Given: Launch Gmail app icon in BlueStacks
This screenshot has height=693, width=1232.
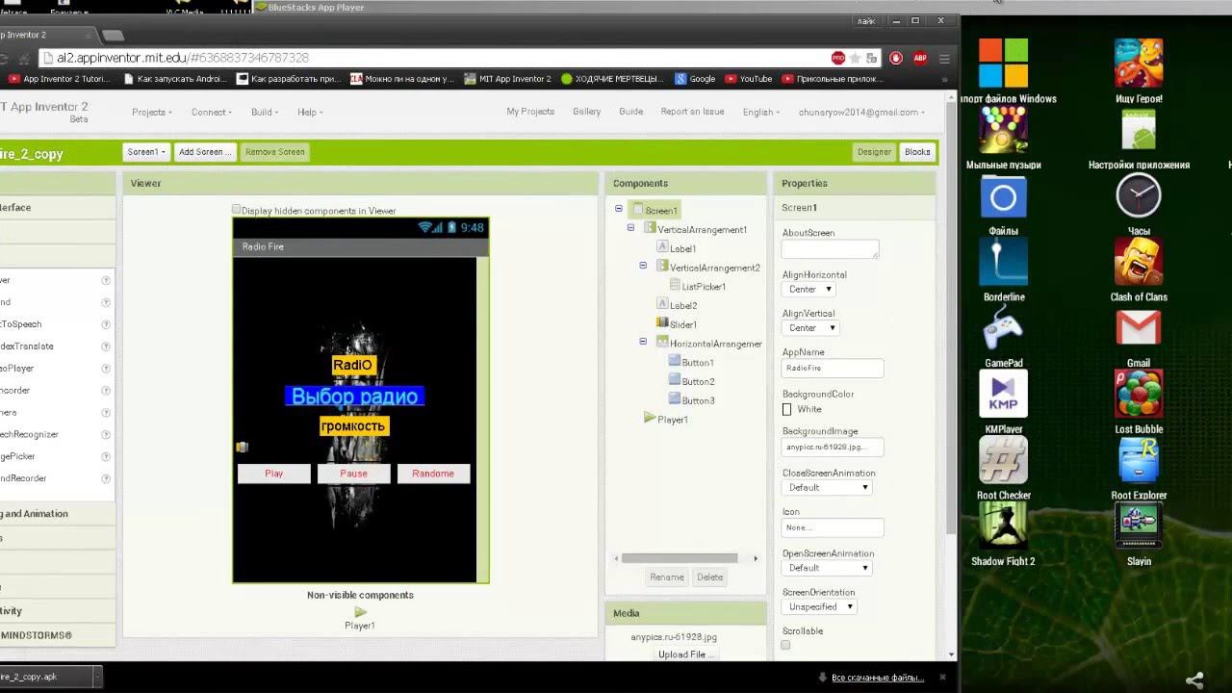Looking at the screenshot, I should [1139, 328].
